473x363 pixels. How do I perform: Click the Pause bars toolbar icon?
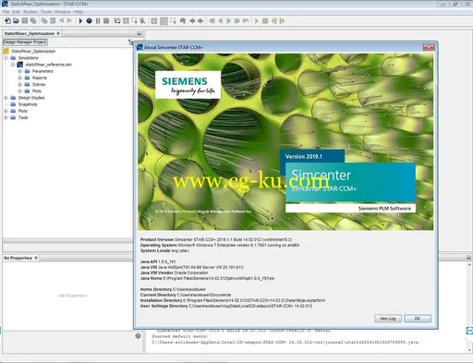coord(98,20)
